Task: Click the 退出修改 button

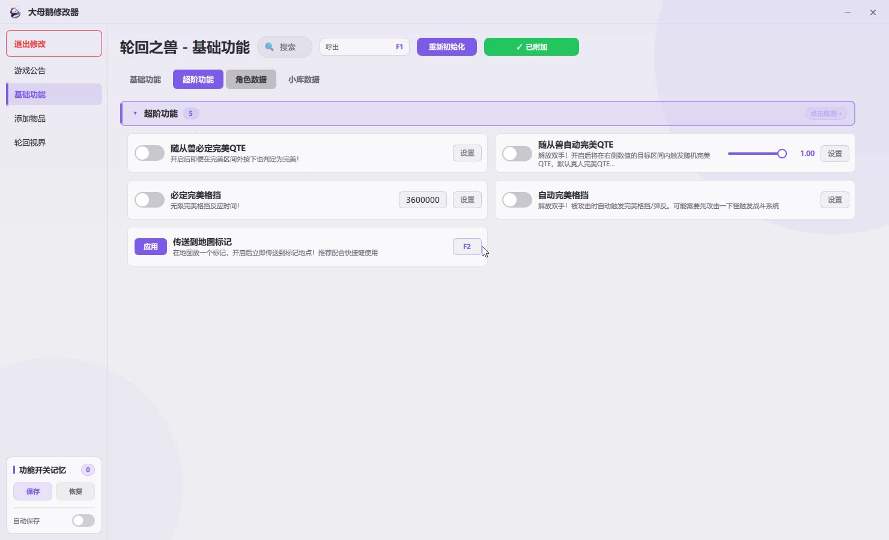Action: [x=54, y=44]
